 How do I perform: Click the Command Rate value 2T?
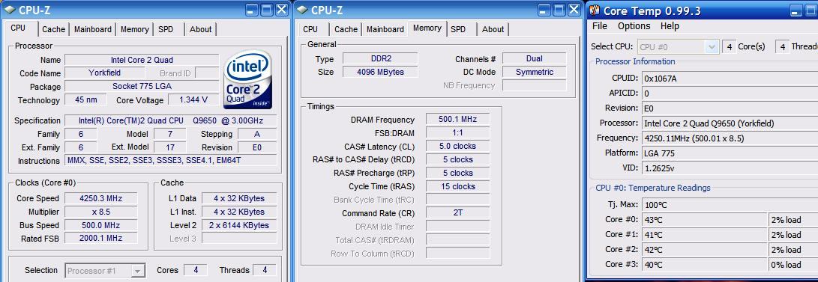point(457,212)
